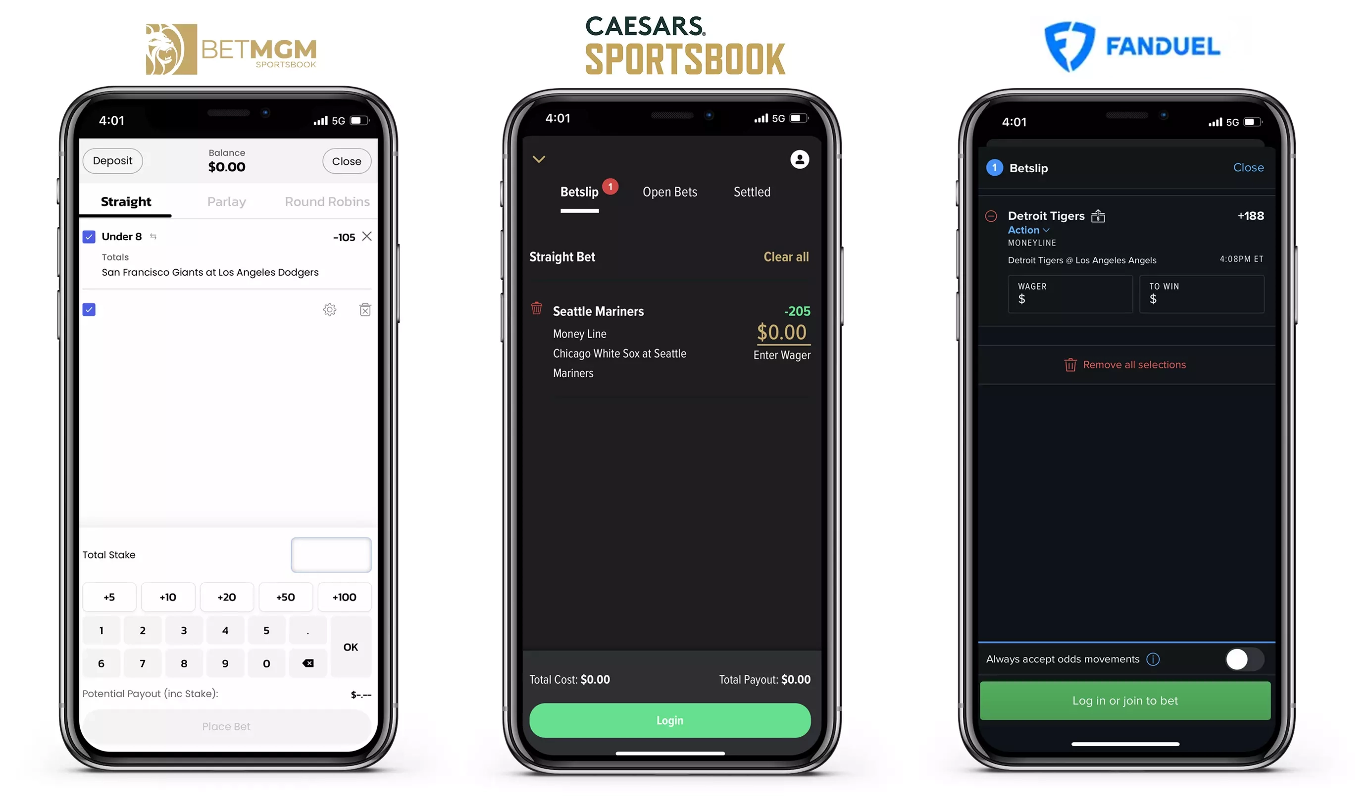Screen dimensions: 1371x806
Task: Select the Caesars Open Bets tab
Action: (669, 191)
